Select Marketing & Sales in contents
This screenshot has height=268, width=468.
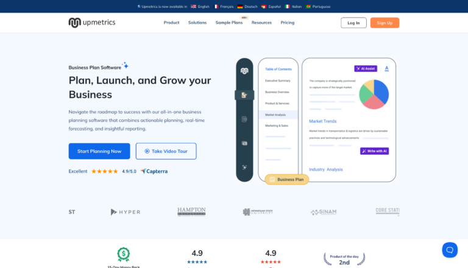(x=277, y=125)
